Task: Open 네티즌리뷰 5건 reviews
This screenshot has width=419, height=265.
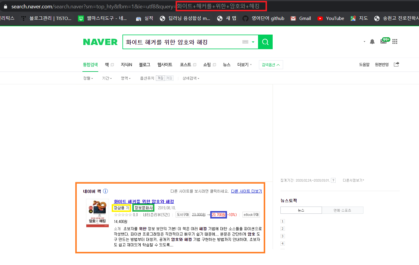Action: [156, 215]
